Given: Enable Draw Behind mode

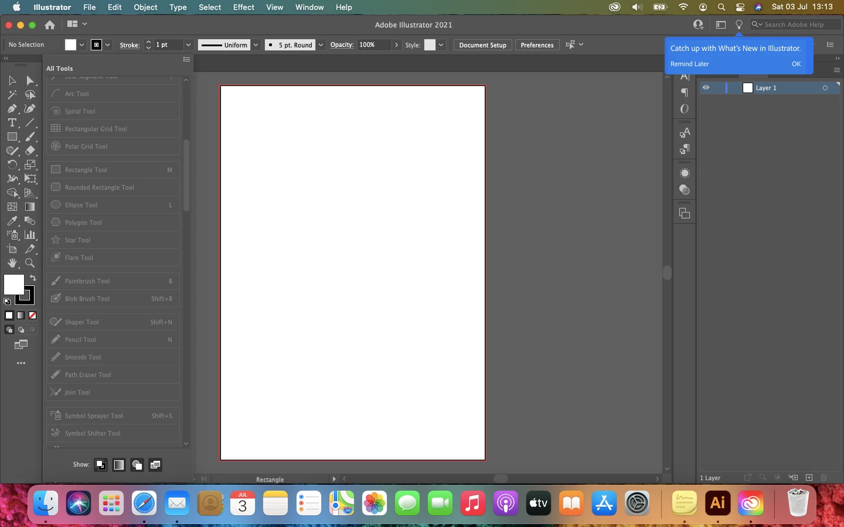Looking at the screenshot, I should (21, 330).
